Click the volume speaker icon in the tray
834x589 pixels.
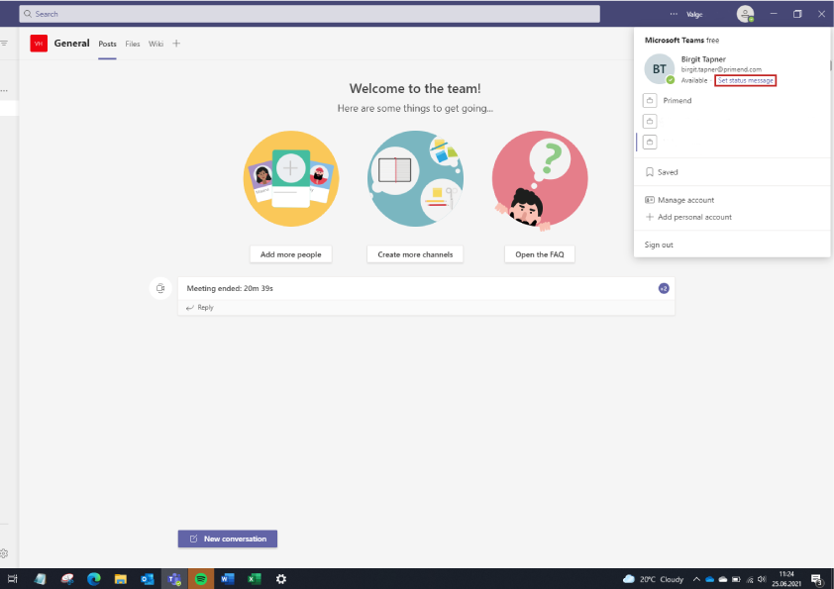tap(762, 579)
